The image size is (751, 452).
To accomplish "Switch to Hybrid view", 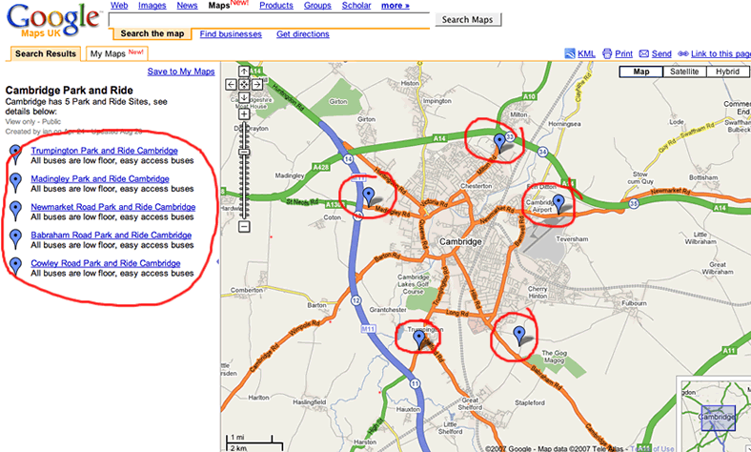I will (727, 72).
